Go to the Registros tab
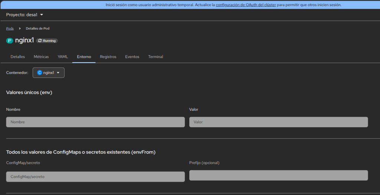This screenshot has width=380, height=195. pyautogui.click(x=108, y=57)
